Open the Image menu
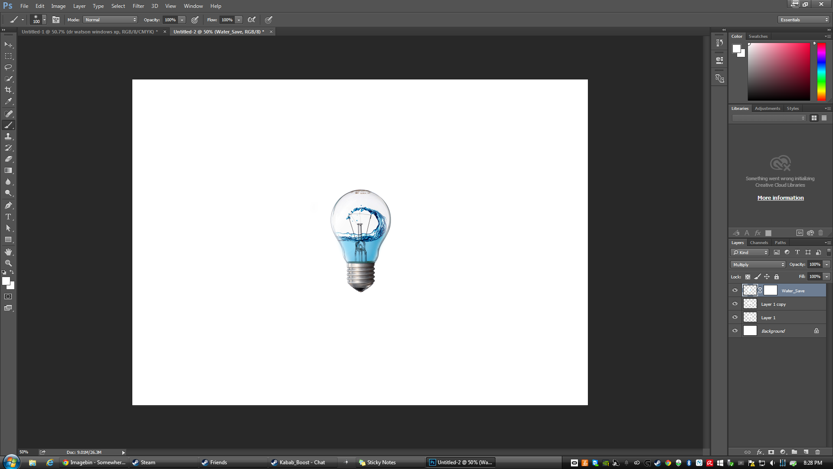Image resolution: width=833 pixels, height=469 pixels. tap(58, 6)
